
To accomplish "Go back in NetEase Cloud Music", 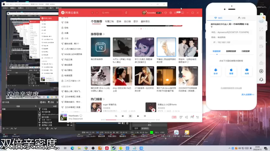I will pos(92,13).
